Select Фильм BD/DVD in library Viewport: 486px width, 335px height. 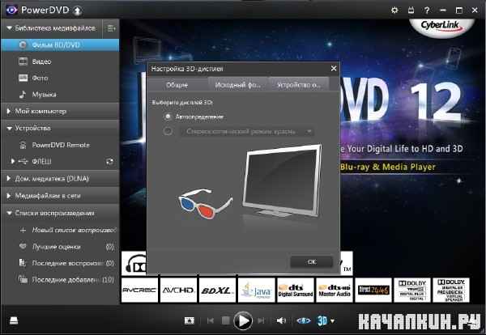[60, 45]
